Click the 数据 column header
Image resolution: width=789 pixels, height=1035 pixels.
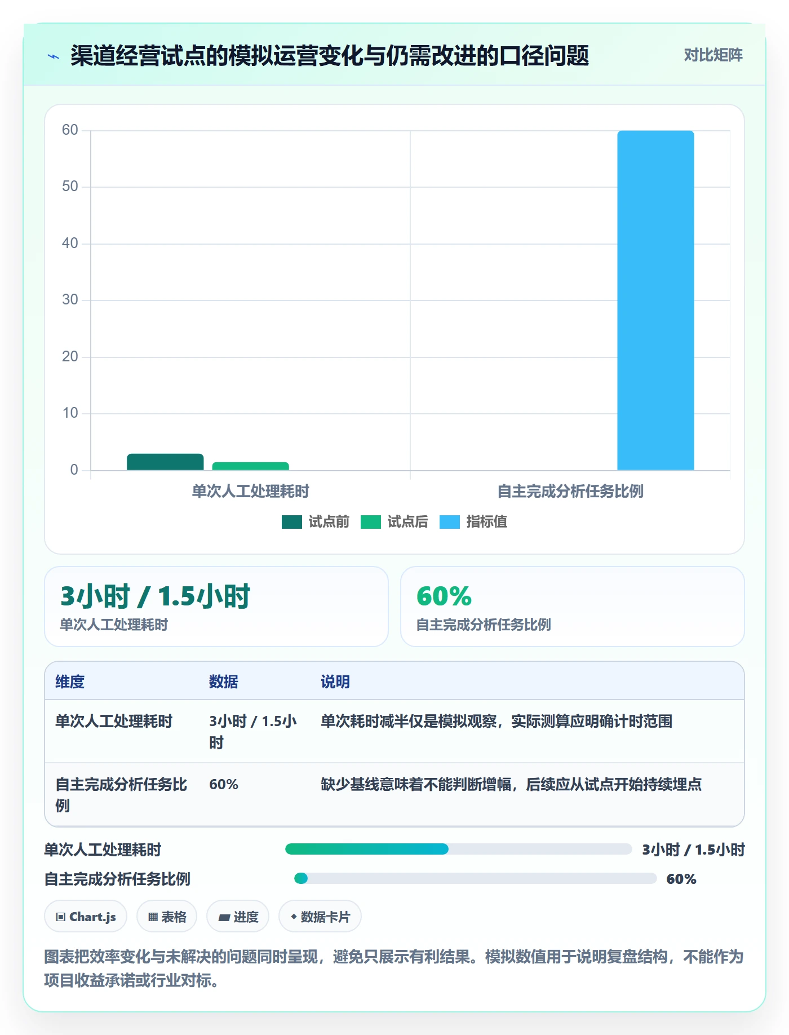pos(223,682)
